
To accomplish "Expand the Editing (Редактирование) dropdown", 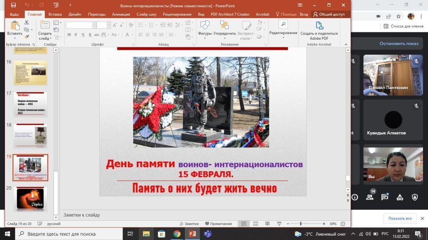I will point(283,37).
